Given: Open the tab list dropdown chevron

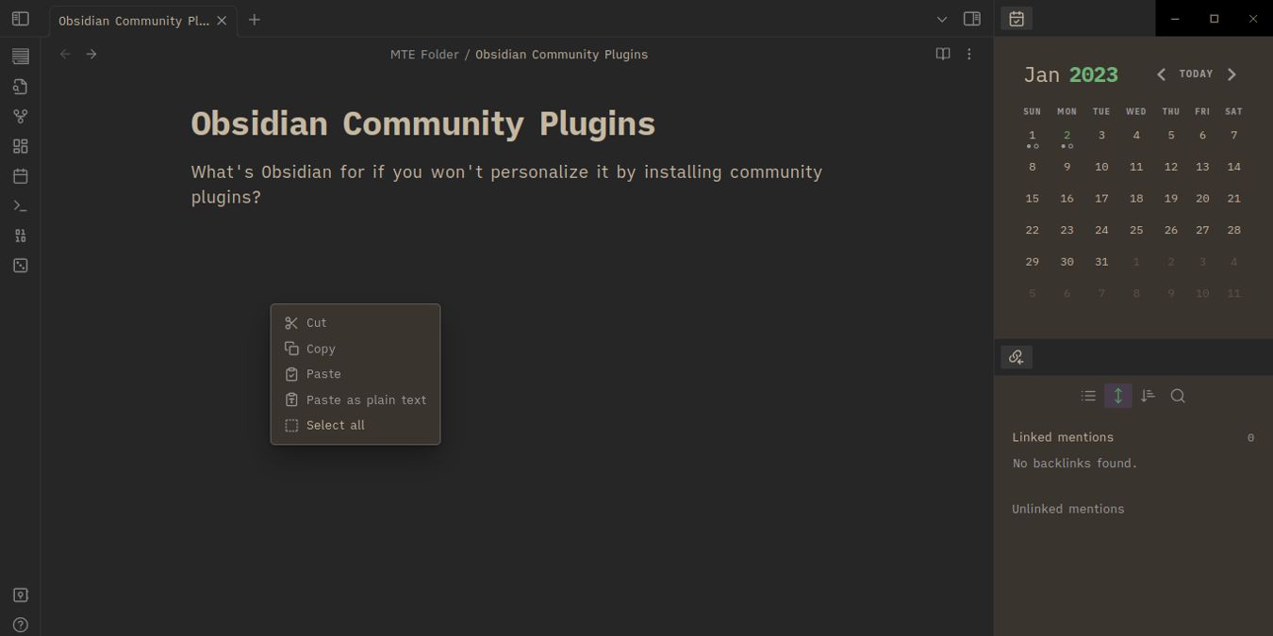Looking at the screenshot, I should (x=941, y=19).
